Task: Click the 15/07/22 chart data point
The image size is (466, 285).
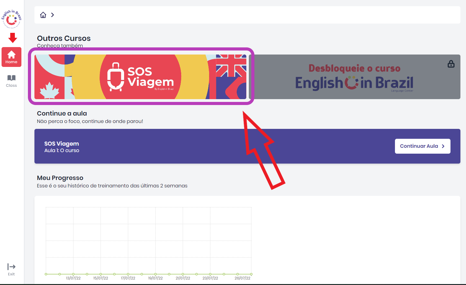Action: tap(101, 274)
